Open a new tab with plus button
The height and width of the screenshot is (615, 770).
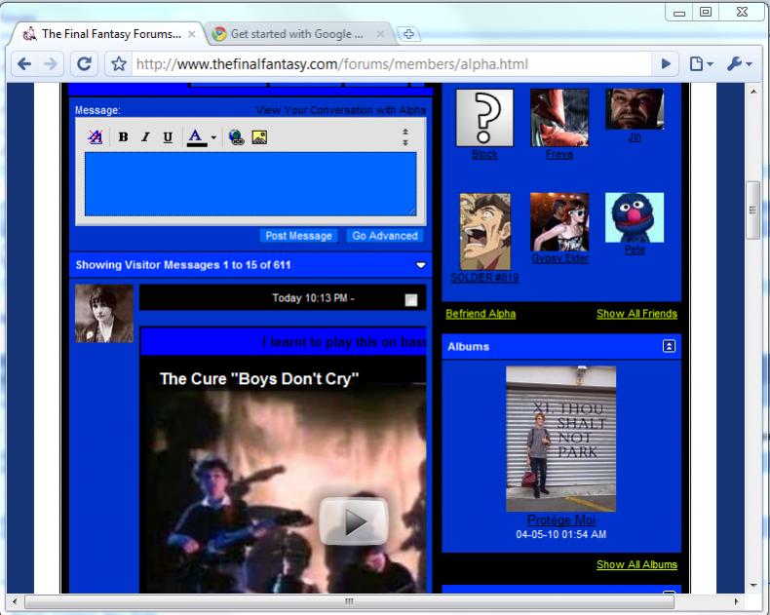[x=408, y=34]
